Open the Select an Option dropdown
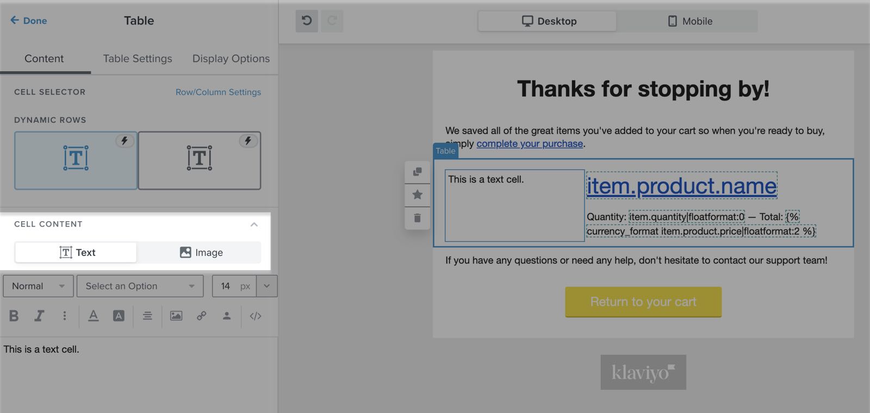 (x=140, y=286)
